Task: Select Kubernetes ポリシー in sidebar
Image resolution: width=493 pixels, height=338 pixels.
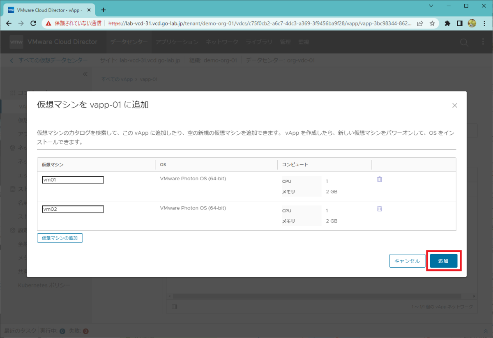Action: [x=44, y=285]
